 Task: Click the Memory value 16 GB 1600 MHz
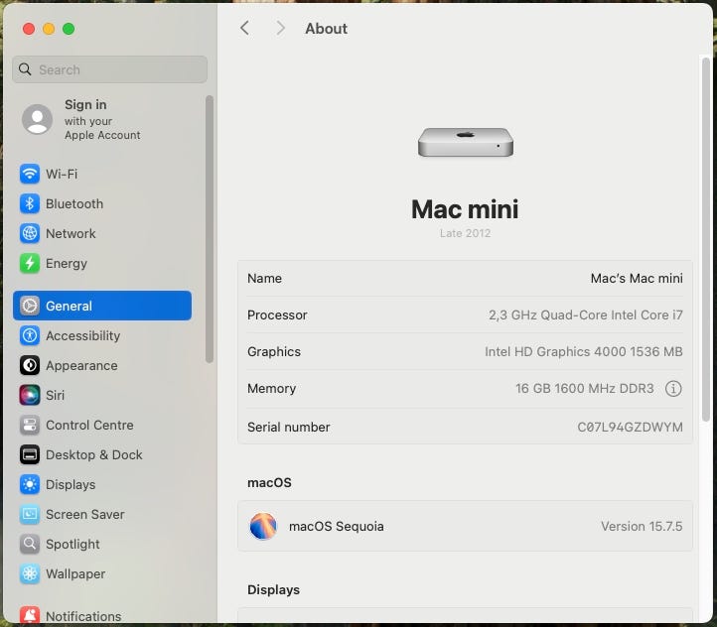point(585,389)
